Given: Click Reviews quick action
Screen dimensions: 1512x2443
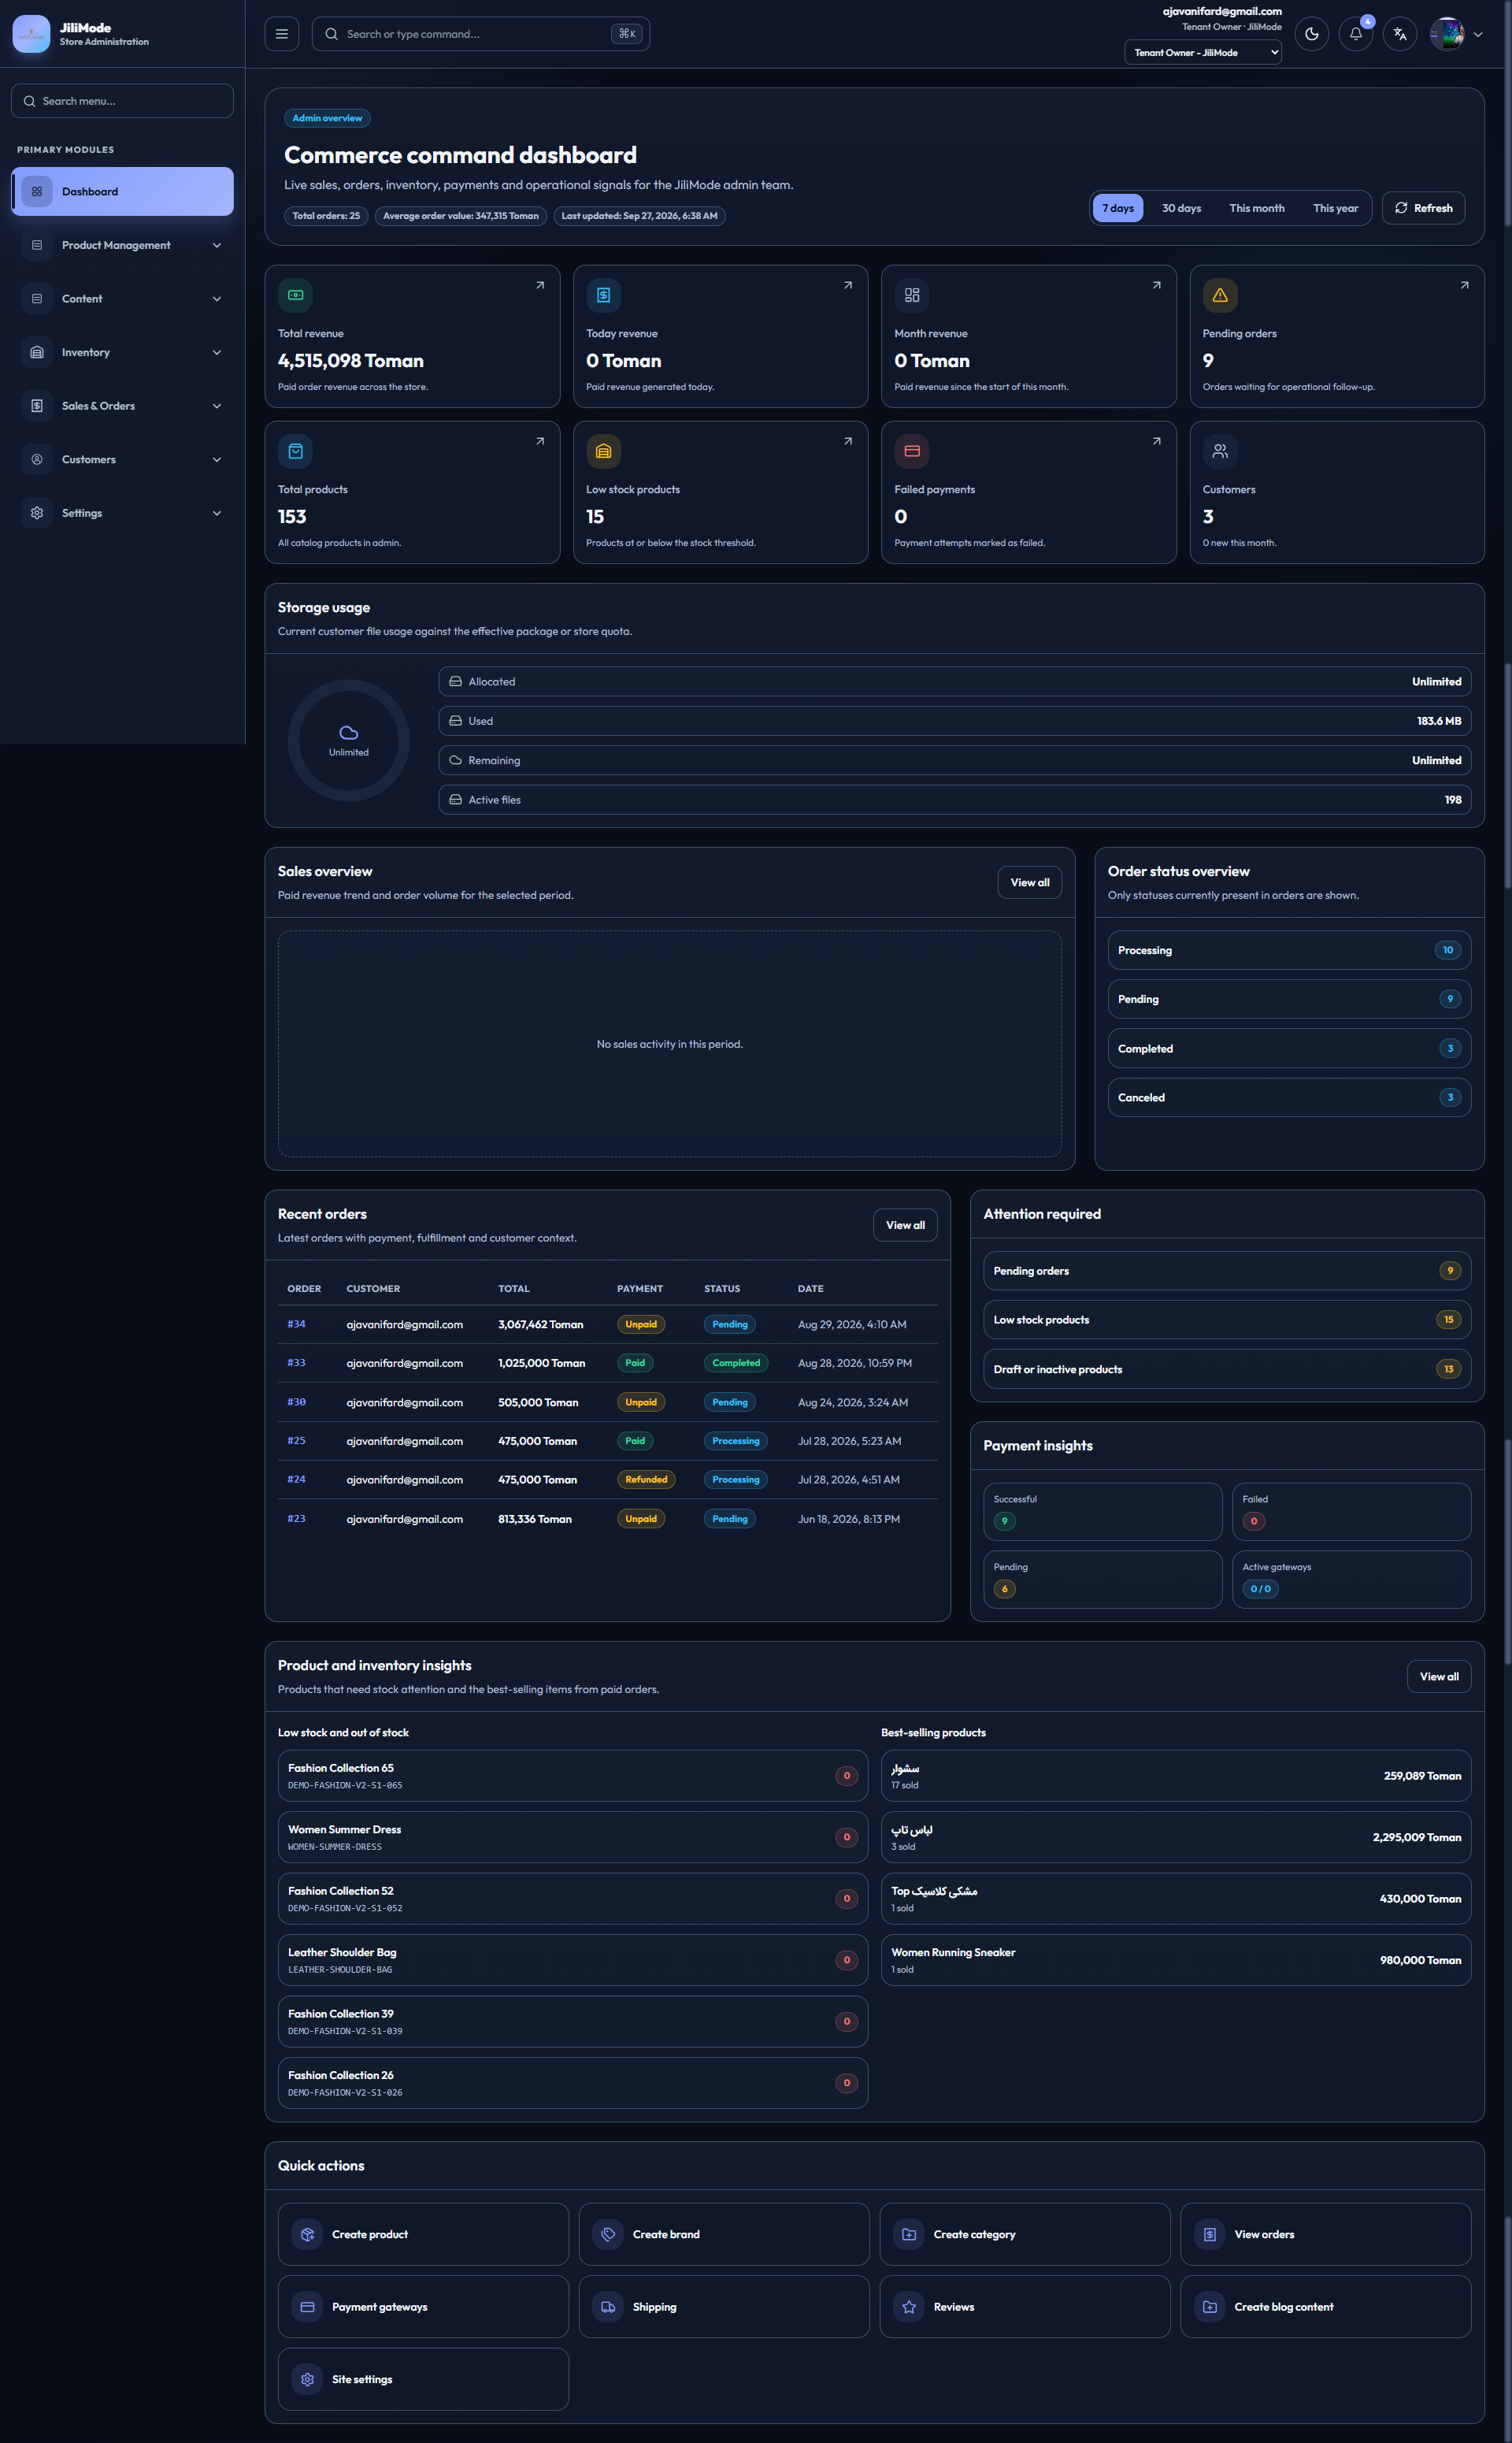Looking at the screenshot, I should coord(1025,2307).
